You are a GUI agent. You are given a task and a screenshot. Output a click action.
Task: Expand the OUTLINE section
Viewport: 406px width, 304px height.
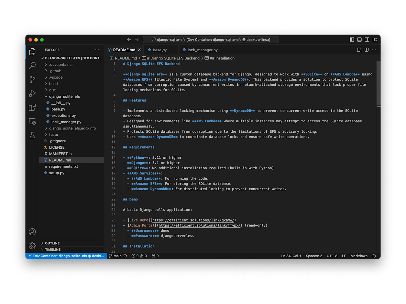click(71, 243)
